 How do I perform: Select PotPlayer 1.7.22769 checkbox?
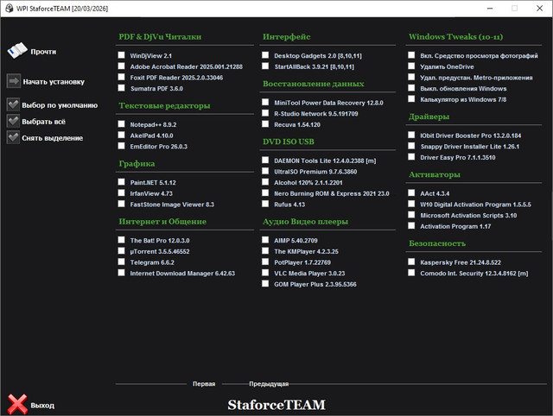coord(265,262)
